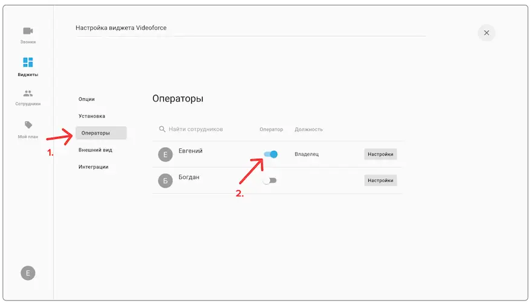Go to the Установка section
531x306 pixels.
pyautogui.click(x=92, y=116)
